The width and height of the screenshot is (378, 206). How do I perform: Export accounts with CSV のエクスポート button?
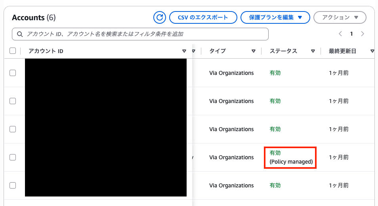click(203, 17)
